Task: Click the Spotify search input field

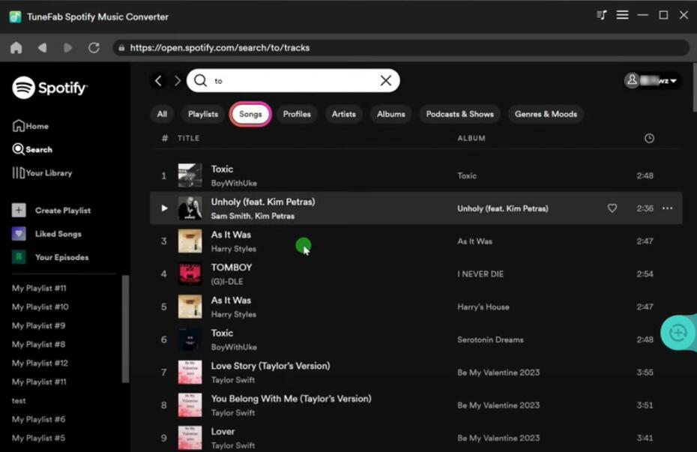Action: tap(293, 80)
